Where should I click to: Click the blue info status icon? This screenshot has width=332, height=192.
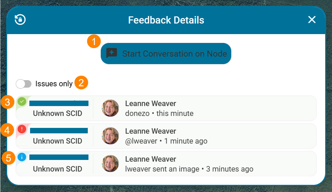click(x=22, y=157)
